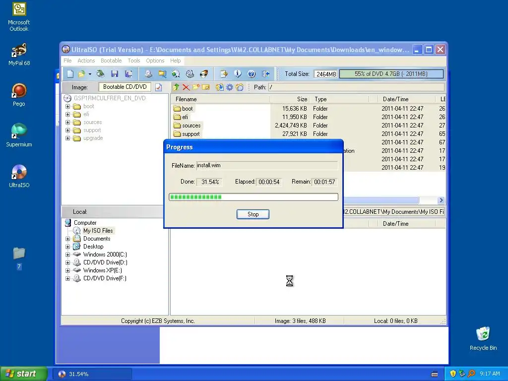Open the Options menu
This screenshot has width=508, height=381.
155,61
